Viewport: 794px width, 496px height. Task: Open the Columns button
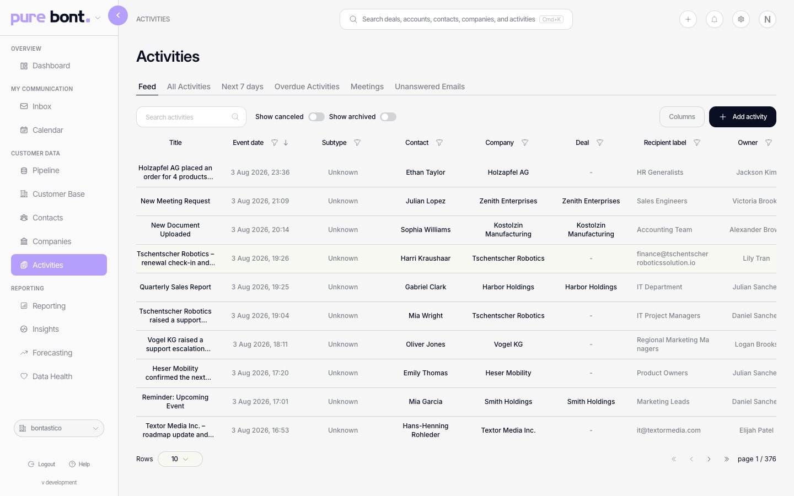pos(682,117)
